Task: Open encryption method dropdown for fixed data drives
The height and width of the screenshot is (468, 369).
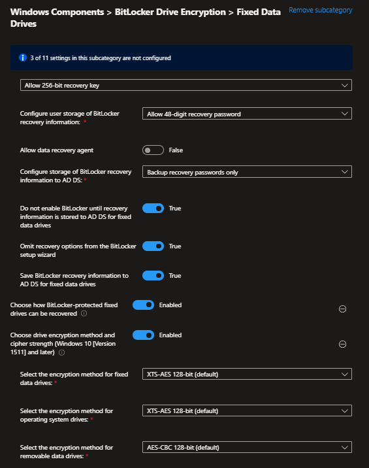Action: pyautogui.click(x=247, y=374)
